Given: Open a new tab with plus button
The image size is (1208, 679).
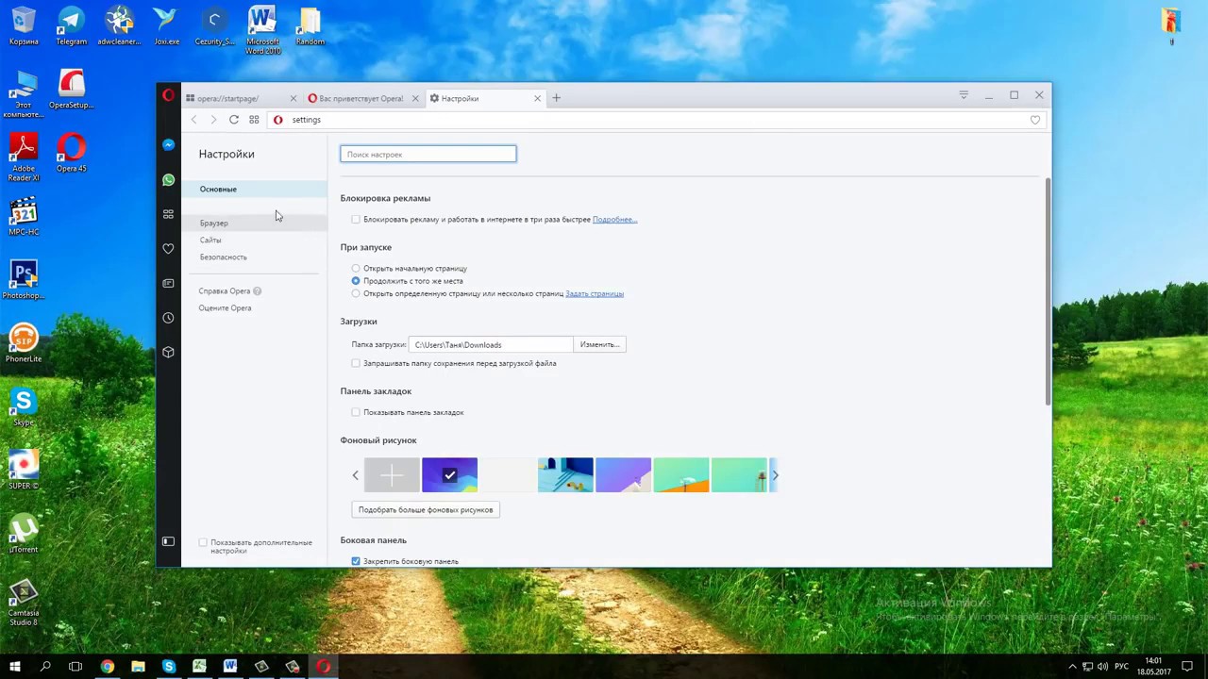Looking at the screenshot, I should click(x=556, y=98).
